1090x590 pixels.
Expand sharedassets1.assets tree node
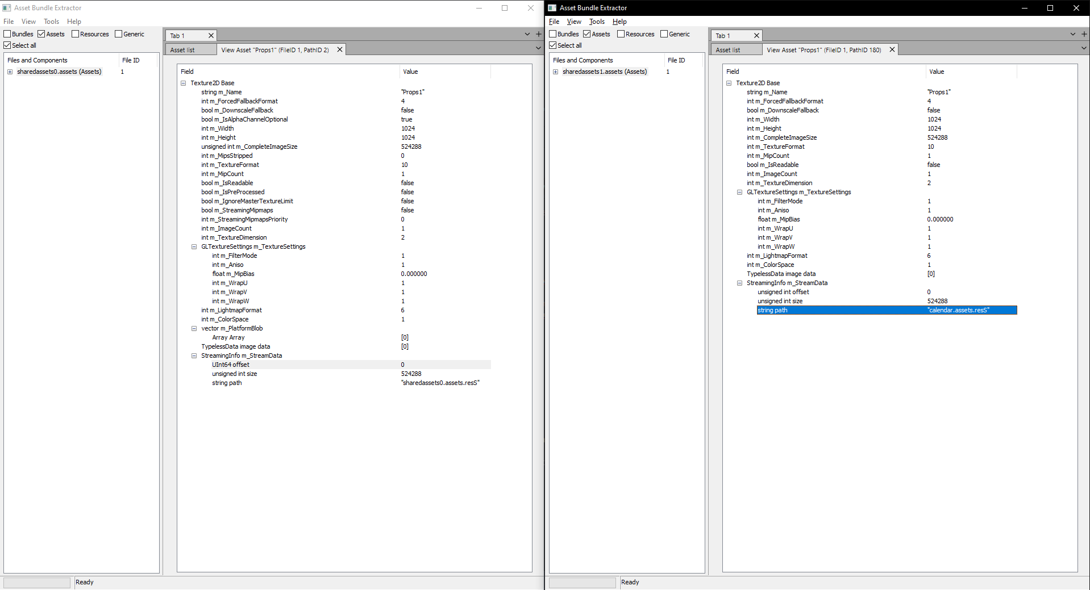[556, 72]
